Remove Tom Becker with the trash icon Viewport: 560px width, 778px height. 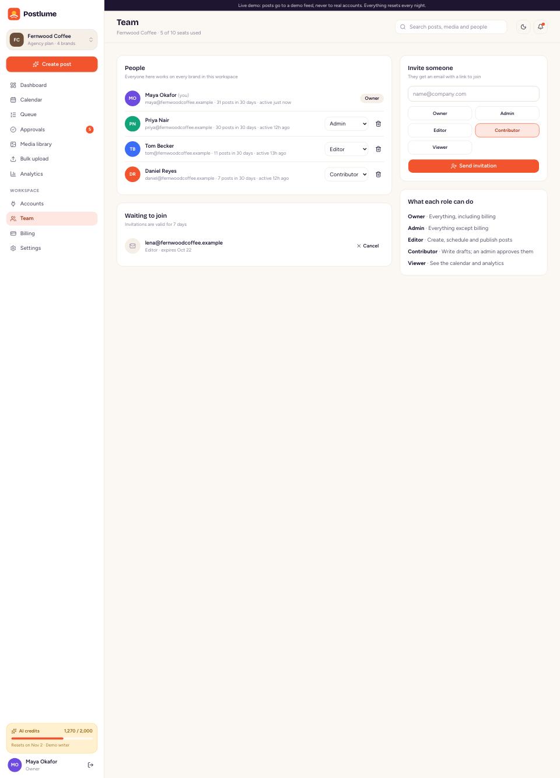378,149
